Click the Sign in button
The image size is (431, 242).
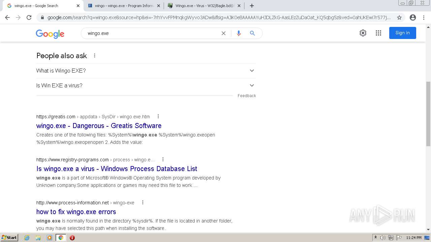pos(402,33)
